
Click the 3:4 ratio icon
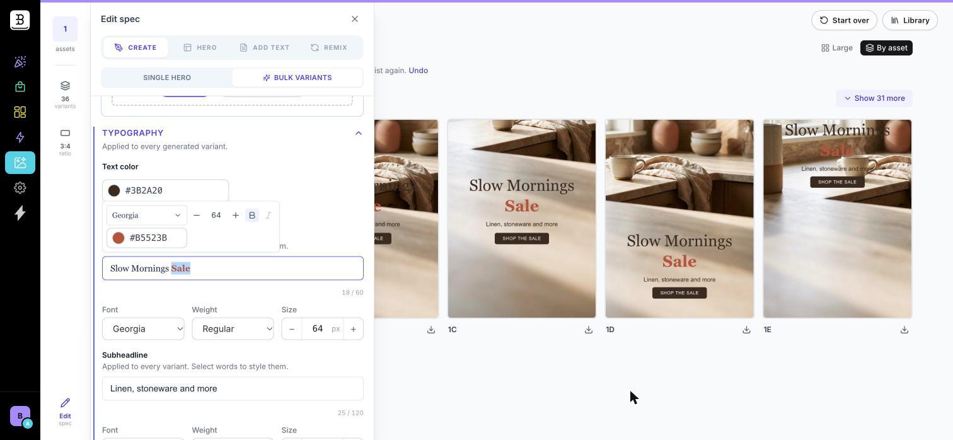pyautogui.click(x=65, y=133)
